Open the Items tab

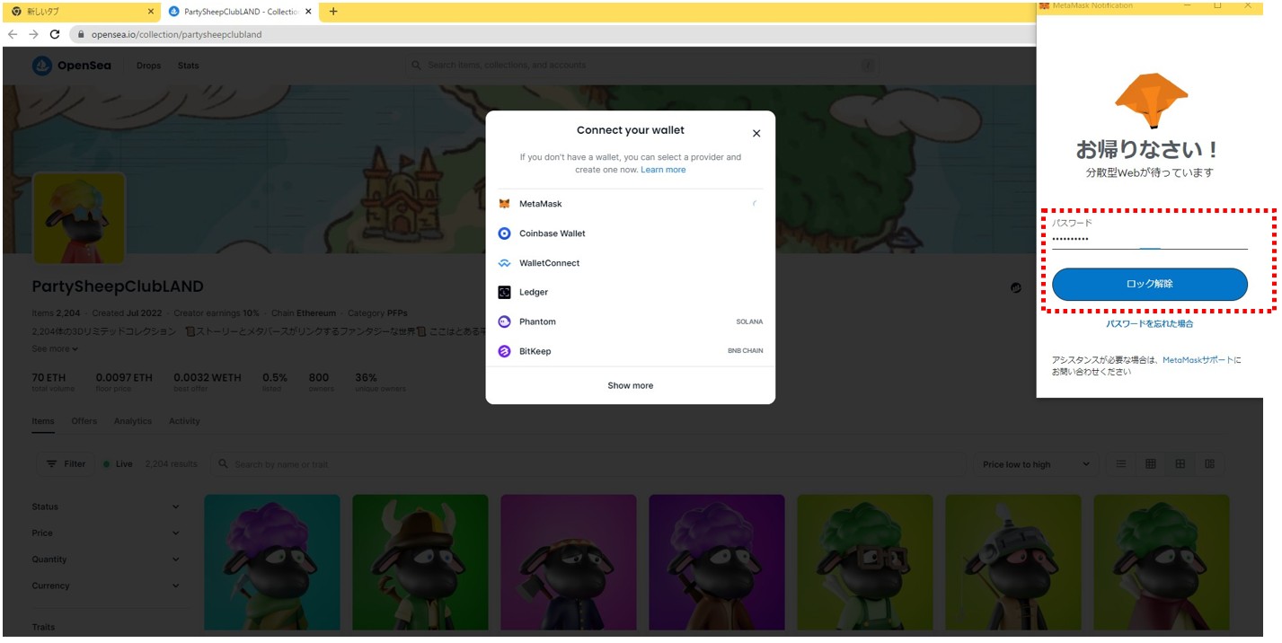[x=43, y=421]
